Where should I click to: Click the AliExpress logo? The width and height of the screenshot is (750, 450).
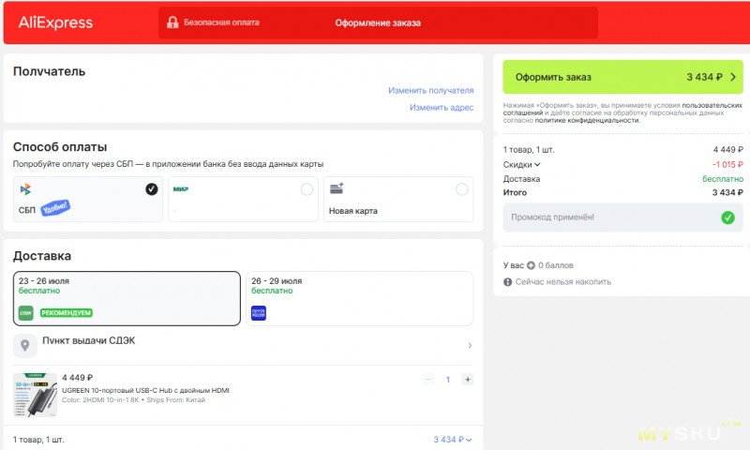pos(55,22)
